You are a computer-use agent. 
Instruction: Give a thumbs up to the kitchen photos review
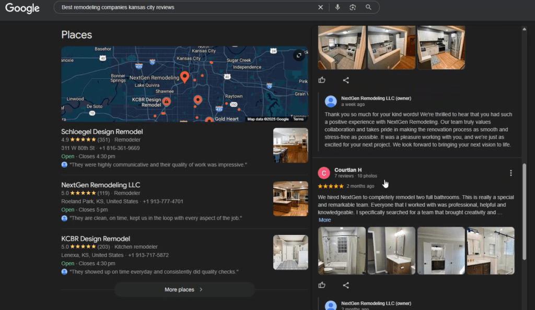(322, 79)
